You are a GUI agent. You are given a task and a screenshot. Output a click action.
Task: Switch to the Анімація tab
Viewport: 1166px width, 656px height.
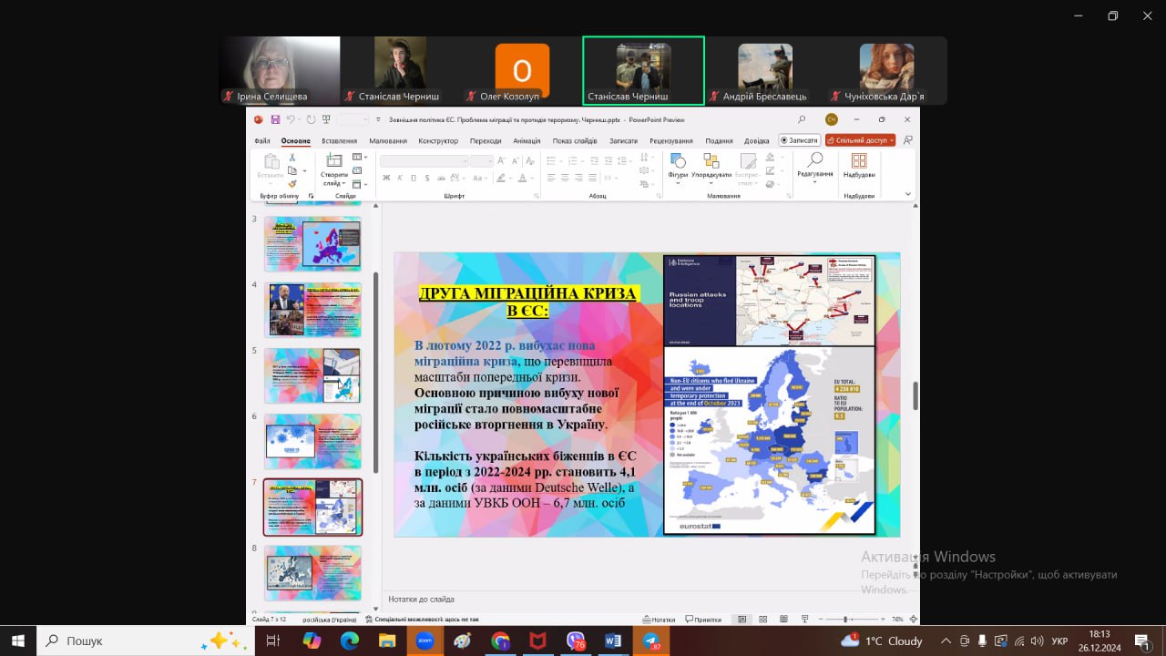pos(527,141)
